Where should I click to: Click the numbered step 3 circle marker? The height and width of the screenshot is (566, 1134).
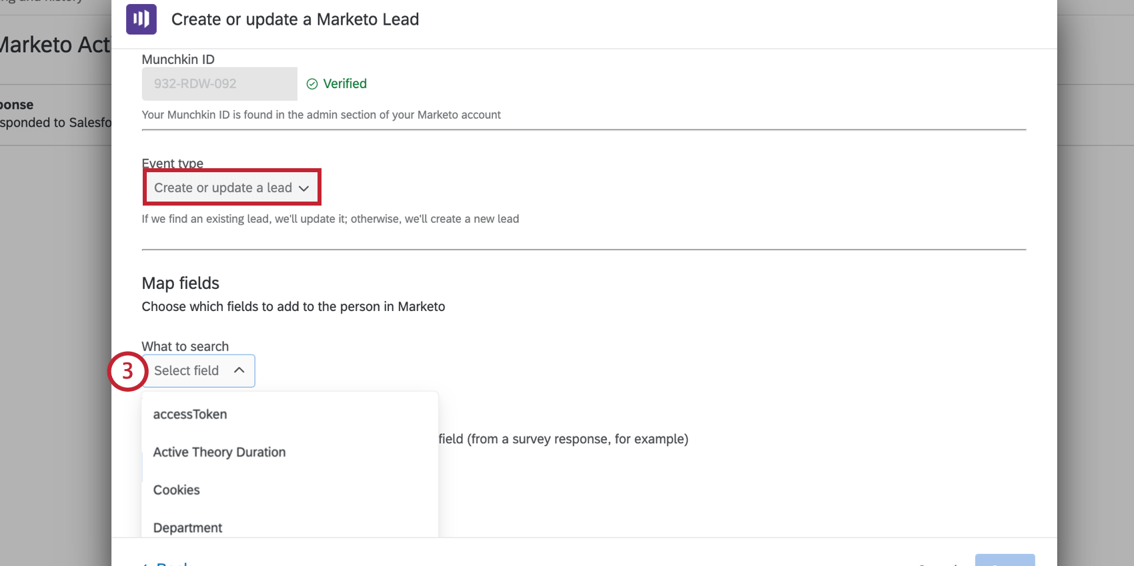[127, 371]
